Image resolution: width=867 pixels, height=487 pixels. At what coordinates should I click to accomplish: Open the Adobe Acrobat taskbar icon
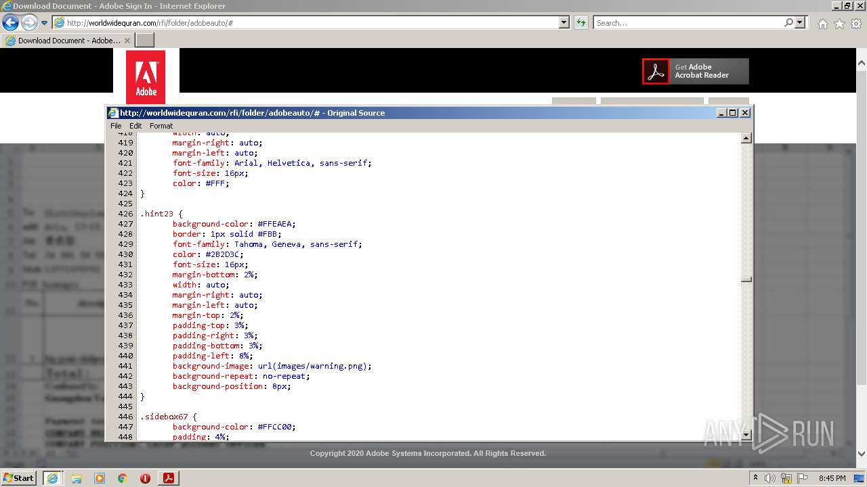pos(168,478)
